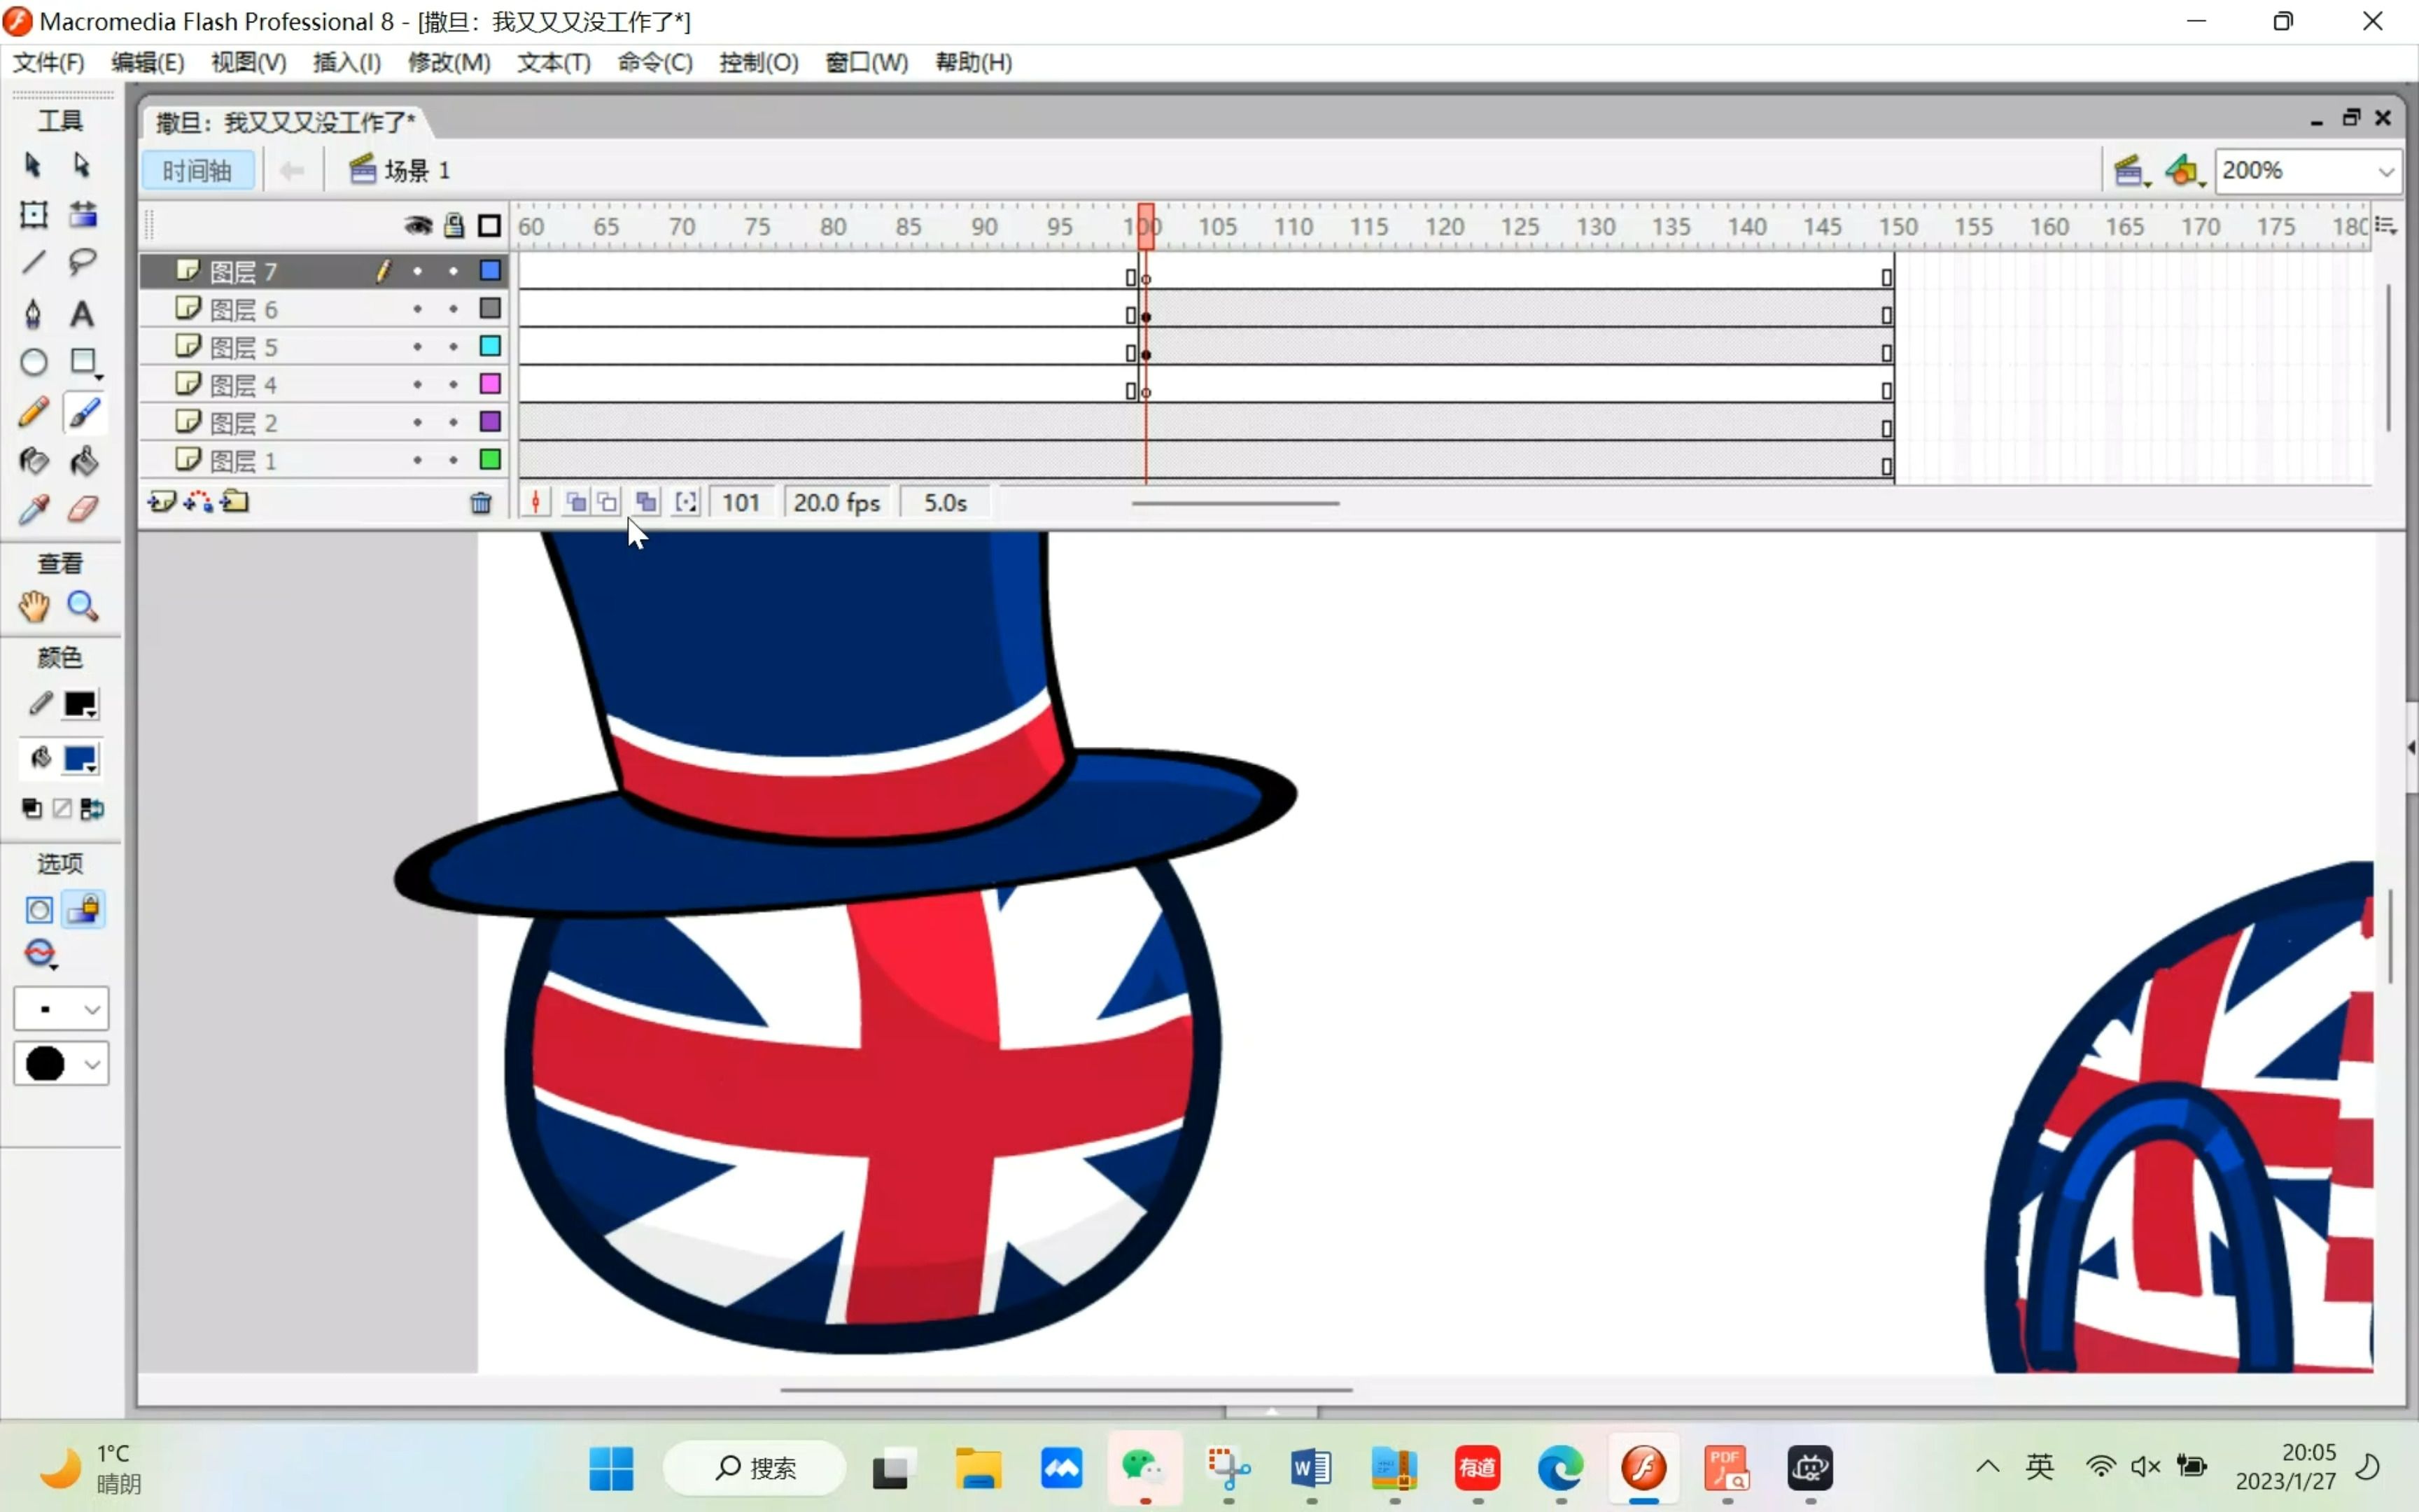Click the insert layer icon
This screenshot has height=1512, width=2419.
pyautogui.click(x=161, y=501)
